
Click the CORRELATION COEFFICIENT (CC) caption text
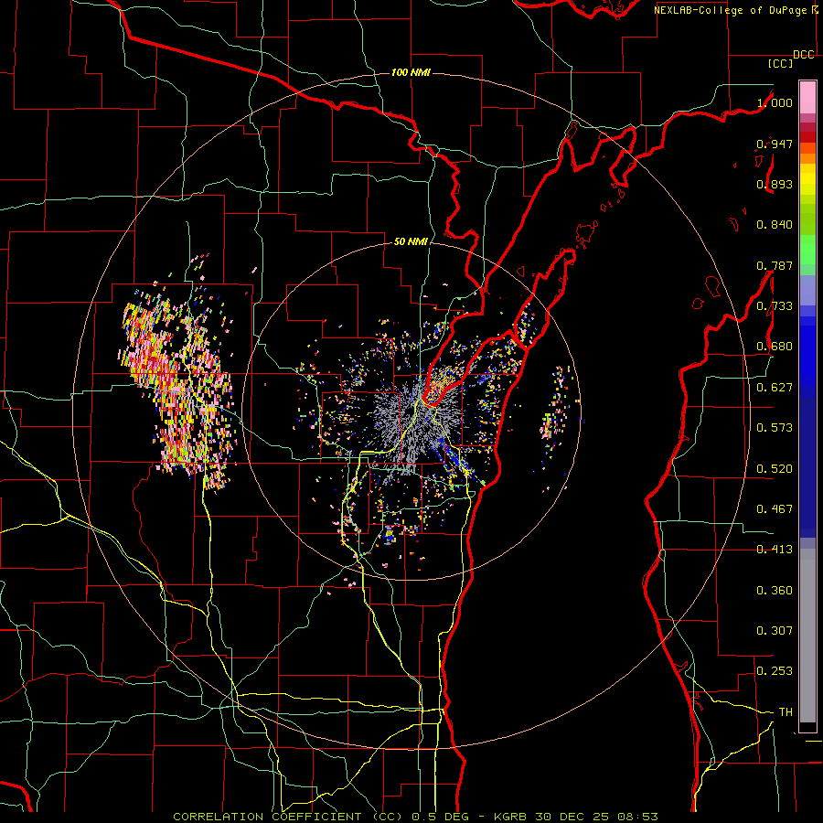coord(289,817)
